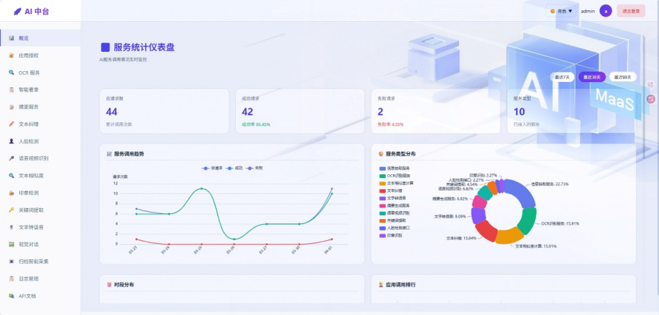Click the lock icon beside 应用授权

click(11, 55)
